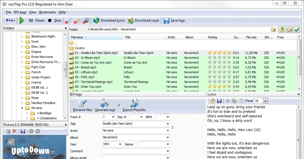Viewport: 304px width, 159px height.
Task: Open the Genre dropdown list
Action: [x=167, y=144]
